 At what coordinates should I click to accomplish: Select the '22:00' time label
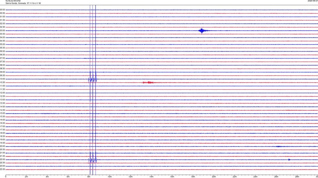[x=3, y=160]
